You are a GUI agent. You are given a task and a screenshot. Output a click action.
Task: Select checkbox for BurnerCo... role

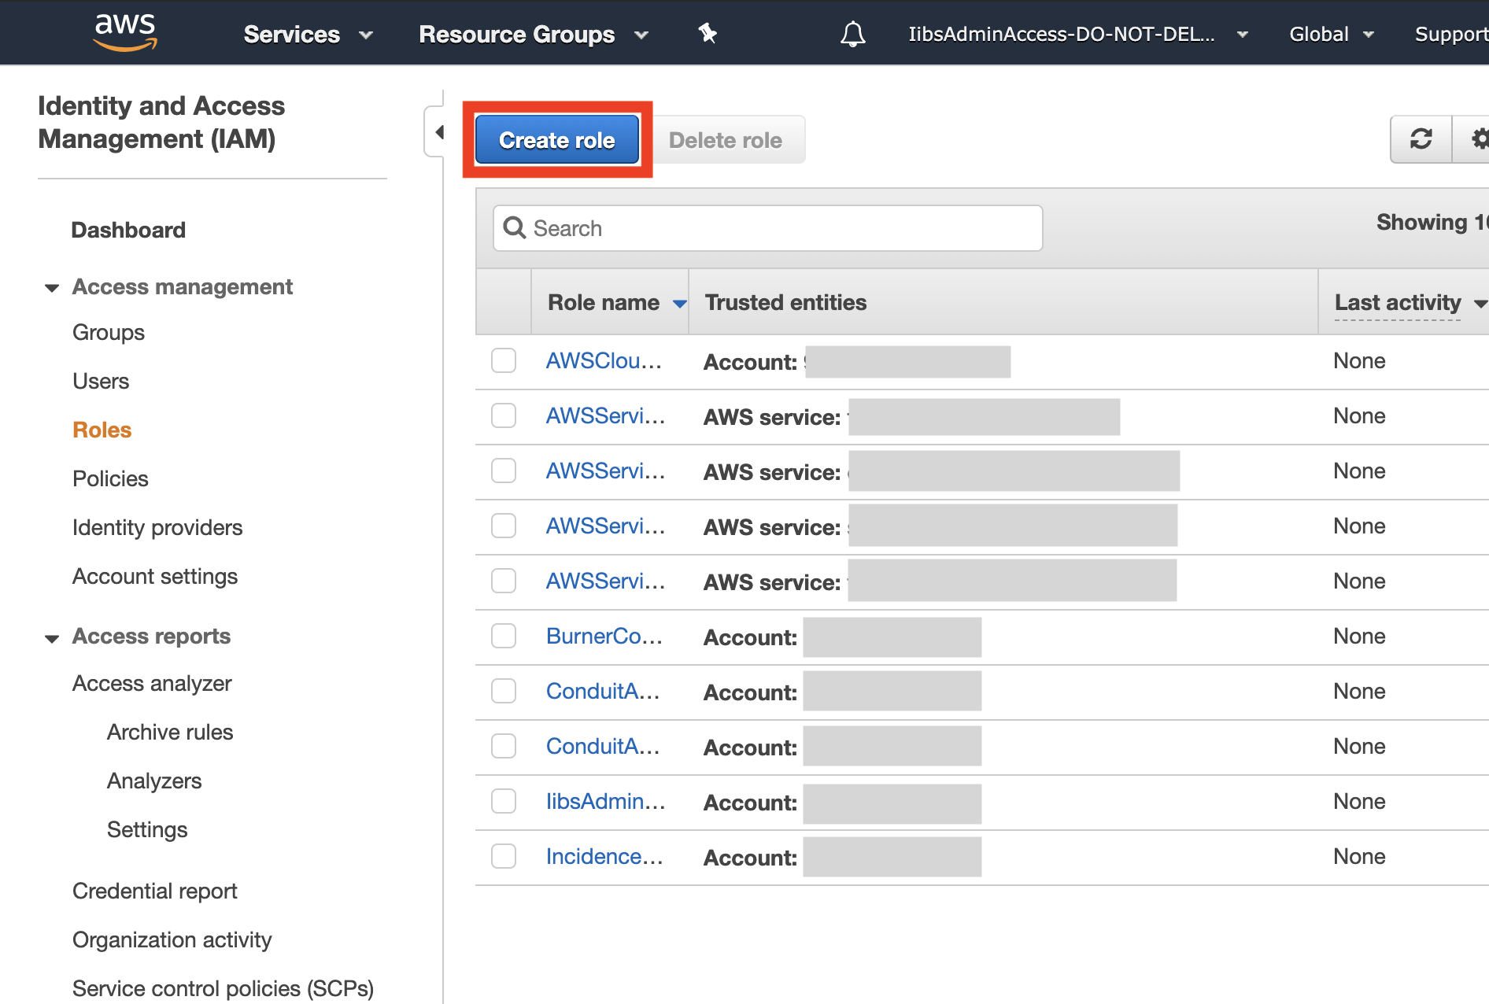click(504, 636)
